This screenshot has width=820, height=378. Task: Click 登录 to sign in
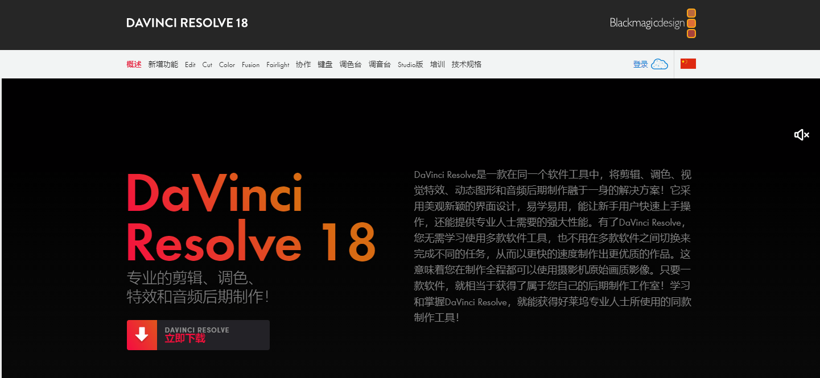640,64
